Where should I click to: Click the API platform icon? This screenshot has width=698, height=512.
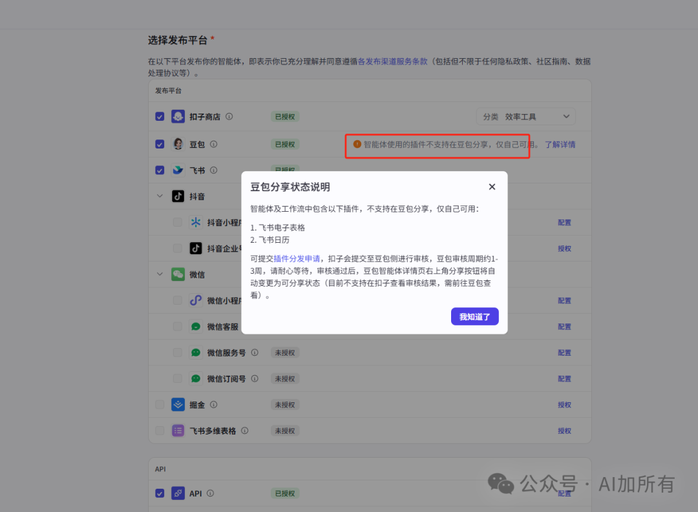[x=178, y=493]
